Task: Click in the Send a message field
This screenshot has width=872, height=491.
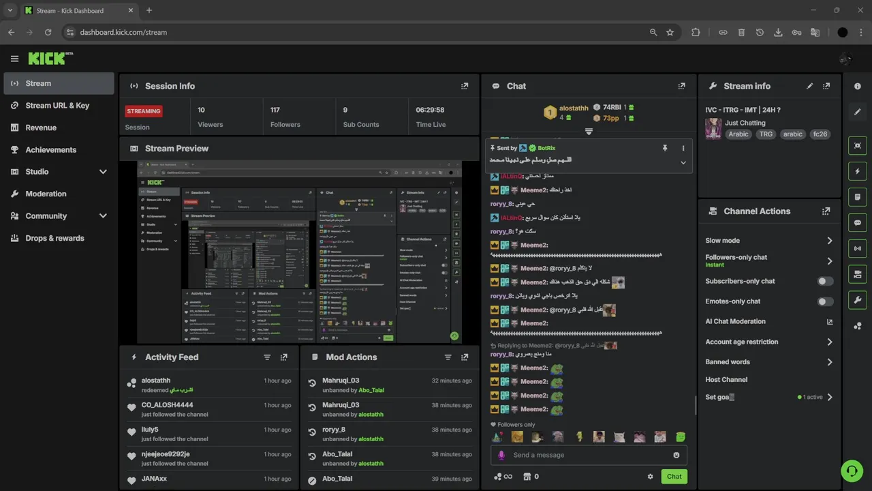Action: (x=589, y=455)
